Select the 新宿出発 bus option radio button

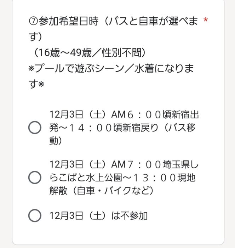point(35,128)
